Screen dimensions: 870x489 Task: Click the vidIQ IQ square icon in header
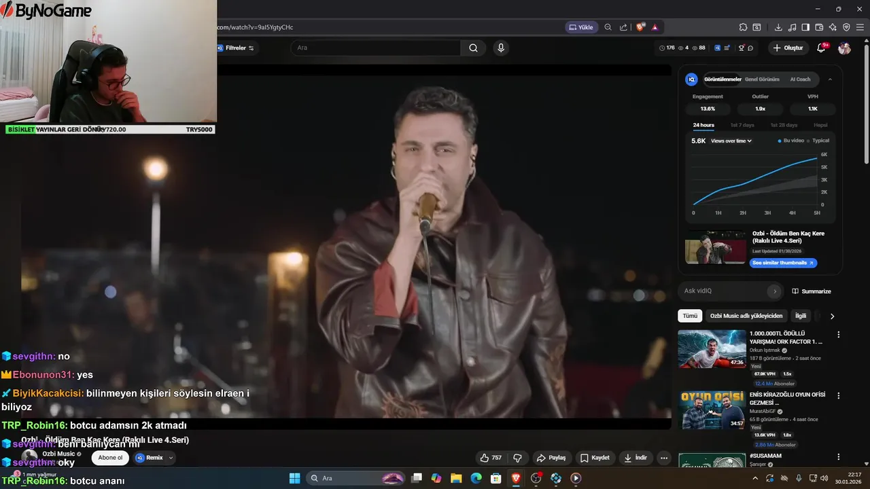click(x=717, y=48)
